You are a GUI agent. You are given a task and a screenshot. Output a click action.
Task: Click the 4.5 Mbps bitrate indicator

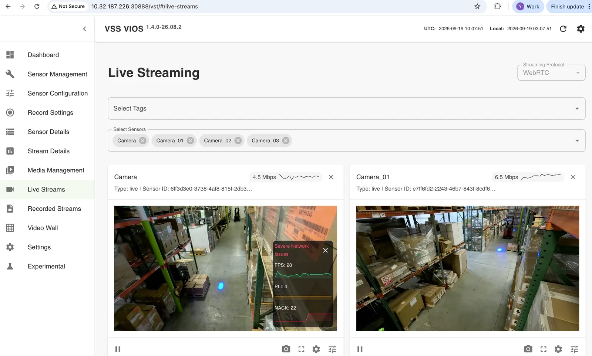coord(286,177)
